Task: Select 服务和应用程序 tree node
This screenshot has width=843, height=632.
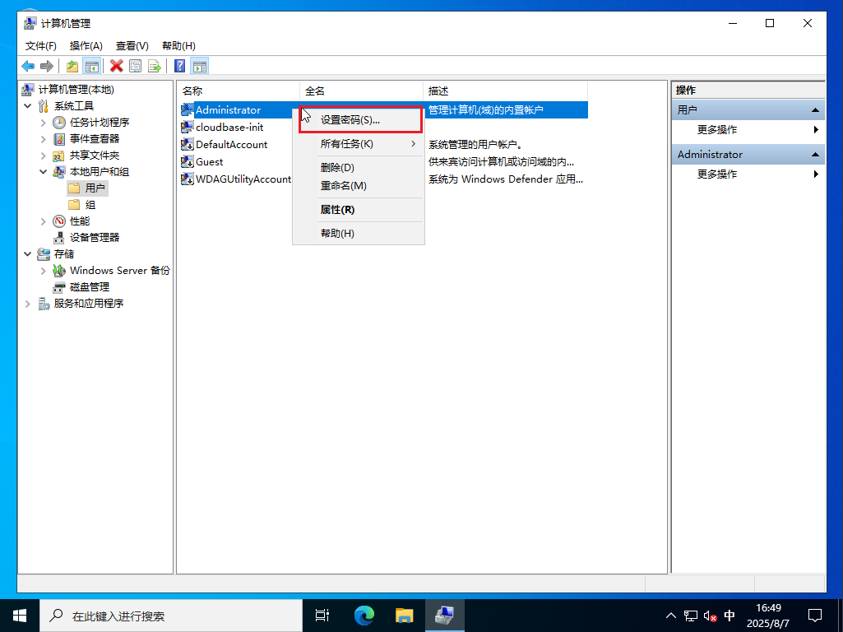Action: point(89,304)
